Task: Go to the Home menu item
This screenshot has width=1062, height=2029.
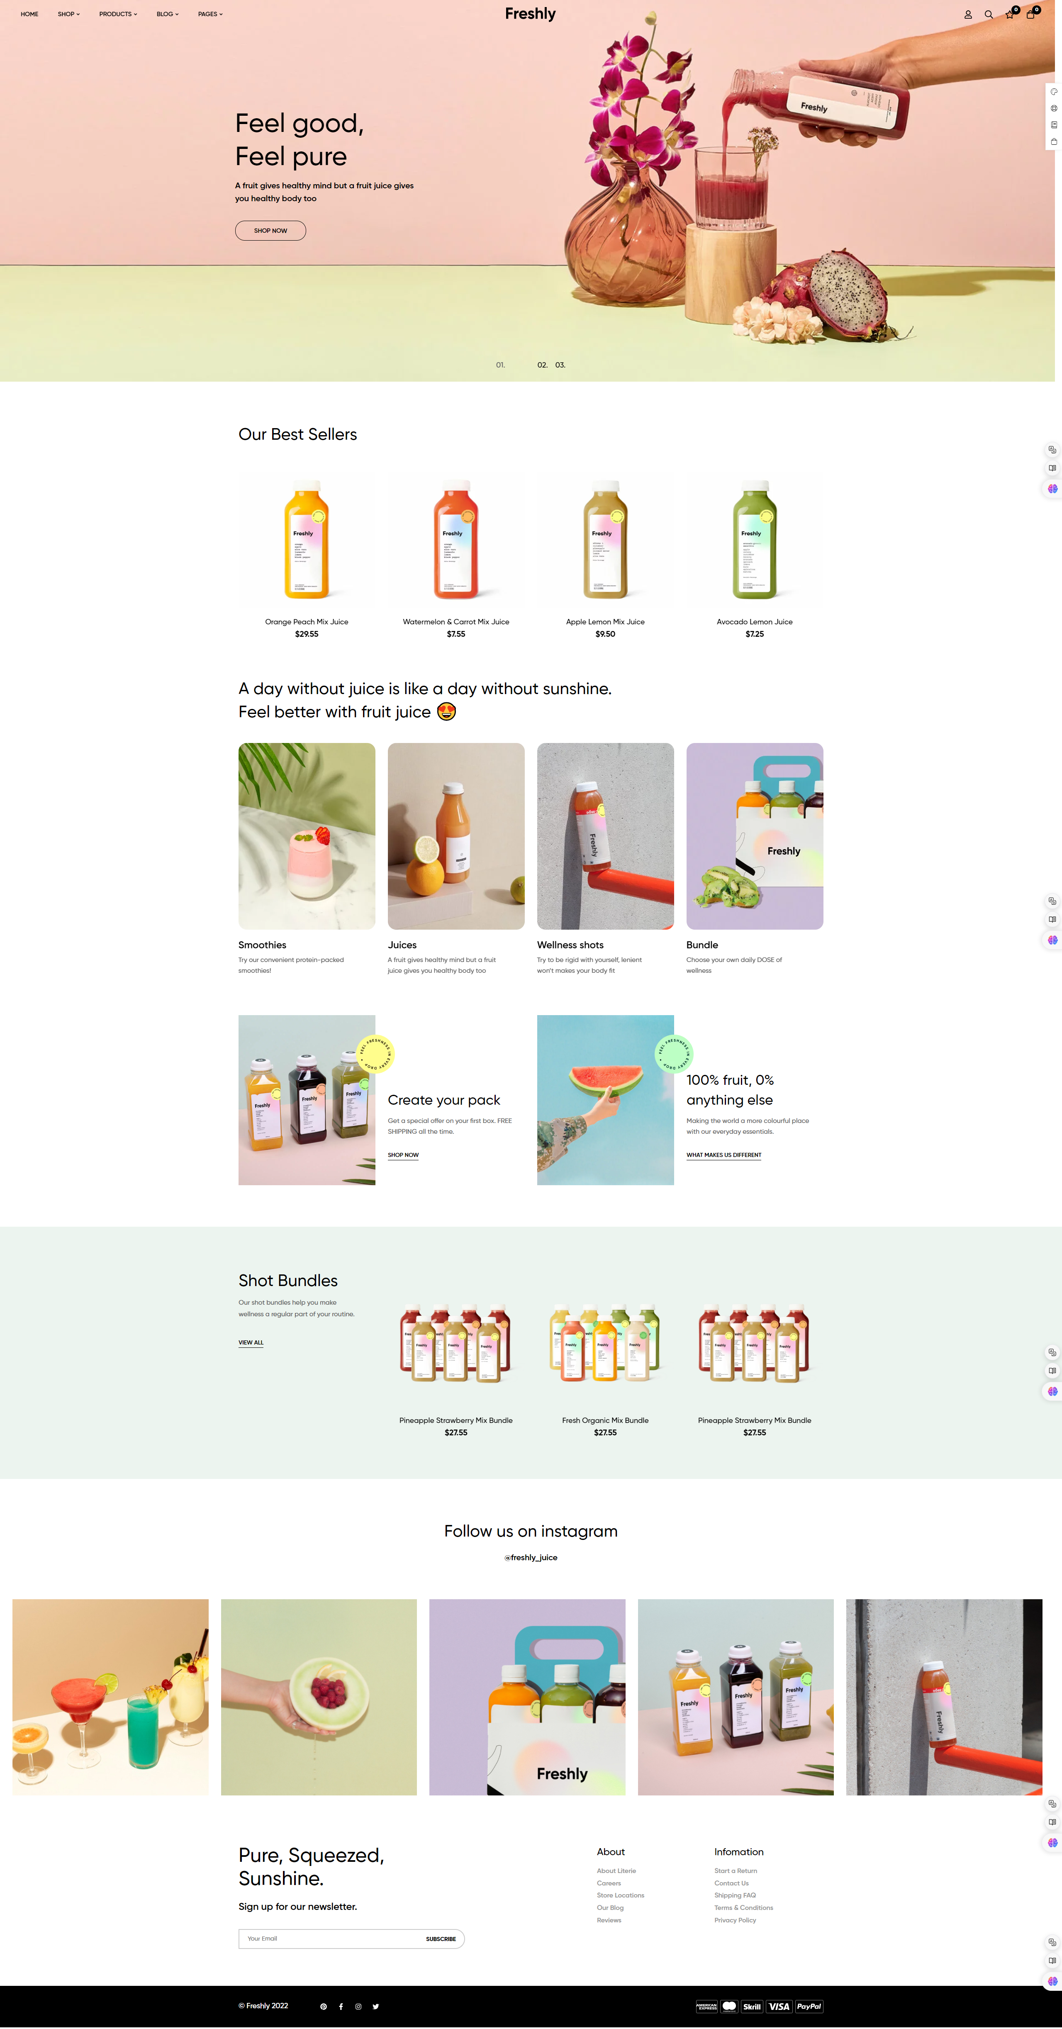Action: pyautogui.click(x=29, y=14)
